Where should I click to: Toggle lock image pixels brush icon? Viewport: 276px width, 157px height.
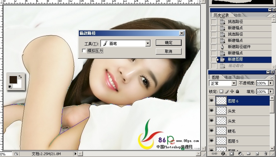pos(227,91)
